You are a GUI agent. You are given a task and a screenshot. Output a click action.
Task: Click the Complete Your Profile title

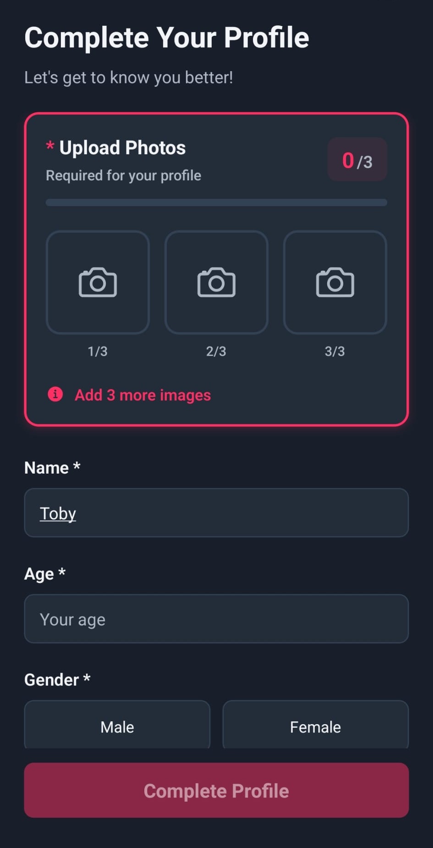pos(167,37)
